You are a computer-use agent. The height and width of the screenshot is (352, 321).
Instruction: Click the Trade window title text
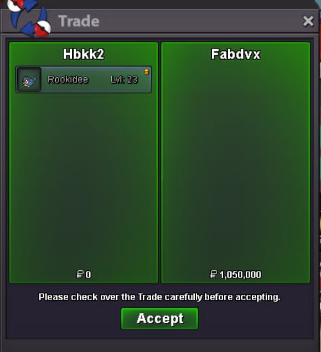coord(79,21)
